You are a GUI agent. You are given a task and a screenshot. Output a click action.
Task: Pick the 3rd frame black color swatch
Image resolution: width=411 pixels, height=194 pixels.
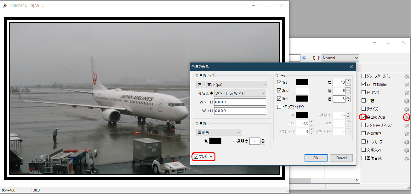[302, 99]
